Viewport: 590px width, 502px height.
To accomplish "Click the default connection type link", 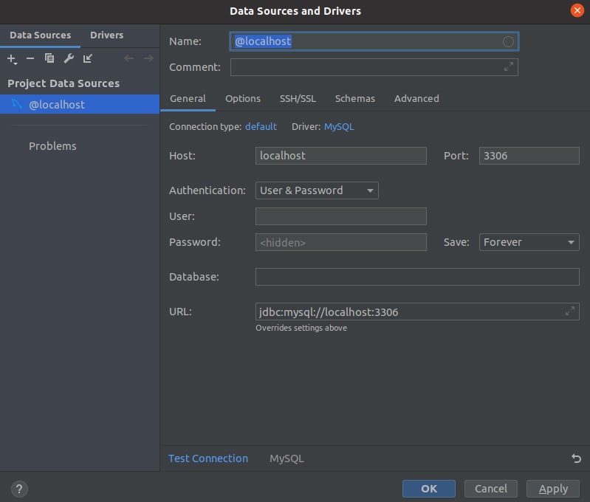I will point(261,127).
